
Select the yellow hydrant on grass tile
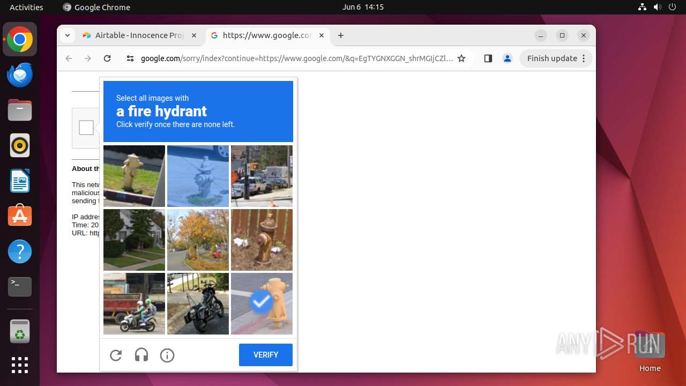tap(134, 176)
